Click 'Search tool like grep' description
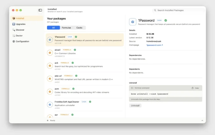This screenshot has height=135, width=215. click(78, 66)
